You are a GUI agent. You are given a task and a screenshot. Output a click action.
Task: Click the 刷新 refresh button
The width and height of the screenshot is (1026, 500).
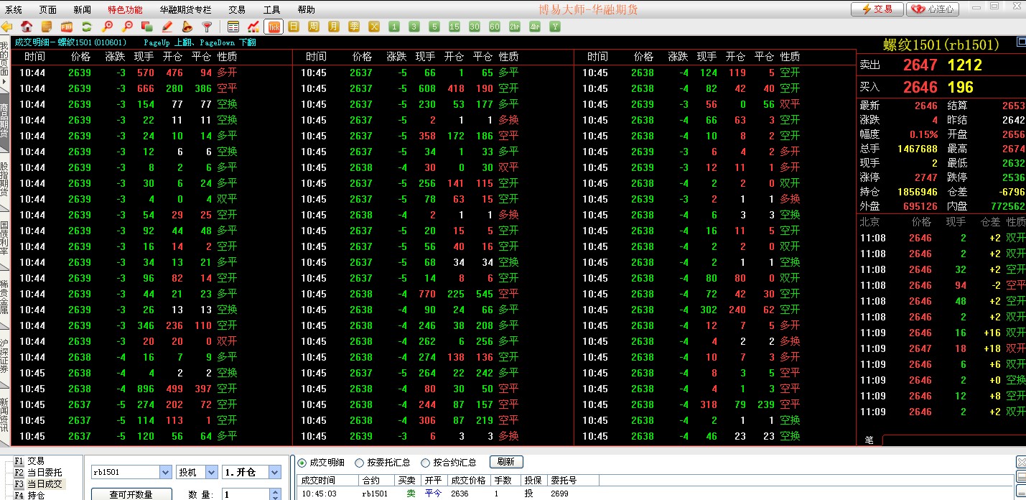point(508,462)
